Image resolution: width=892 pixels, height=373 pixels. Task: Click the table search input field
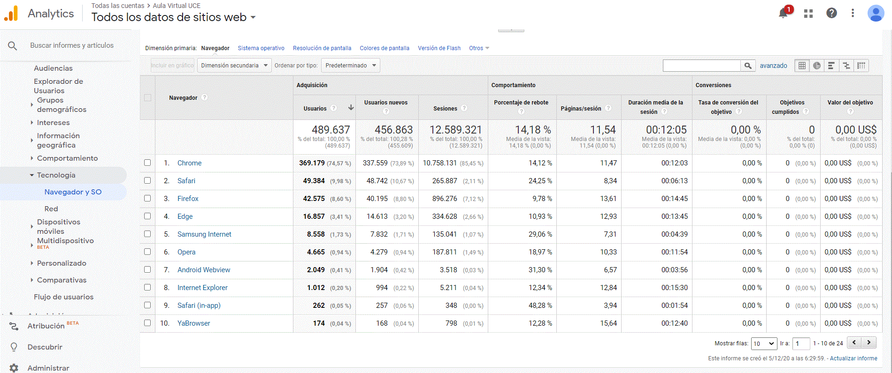pyautogui.click(x=702, y=66)
